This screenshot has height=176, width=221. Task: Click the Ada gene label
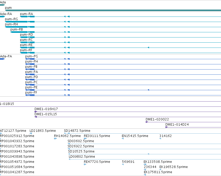click(x=3, y=2)
